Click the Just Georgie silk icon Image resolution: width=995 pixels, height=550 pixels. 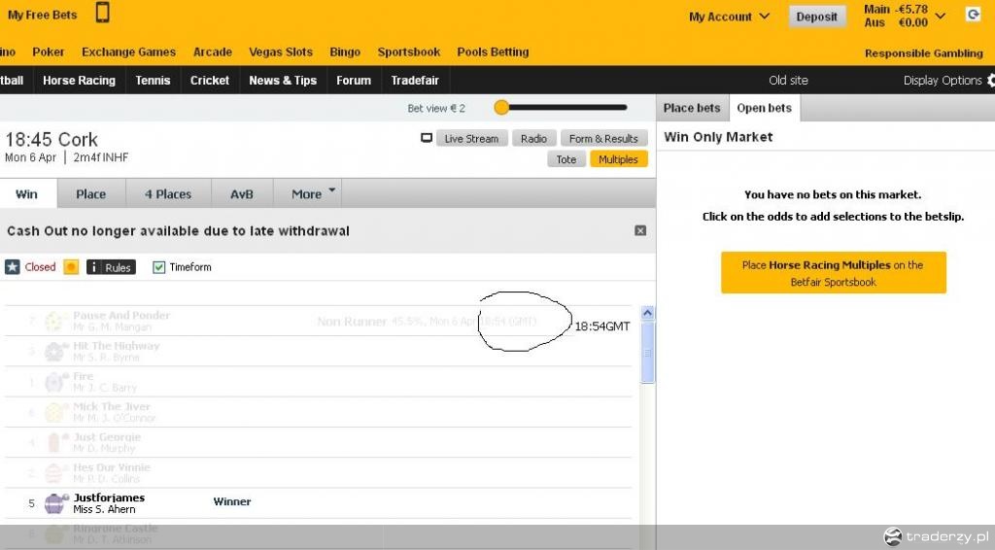55,442
